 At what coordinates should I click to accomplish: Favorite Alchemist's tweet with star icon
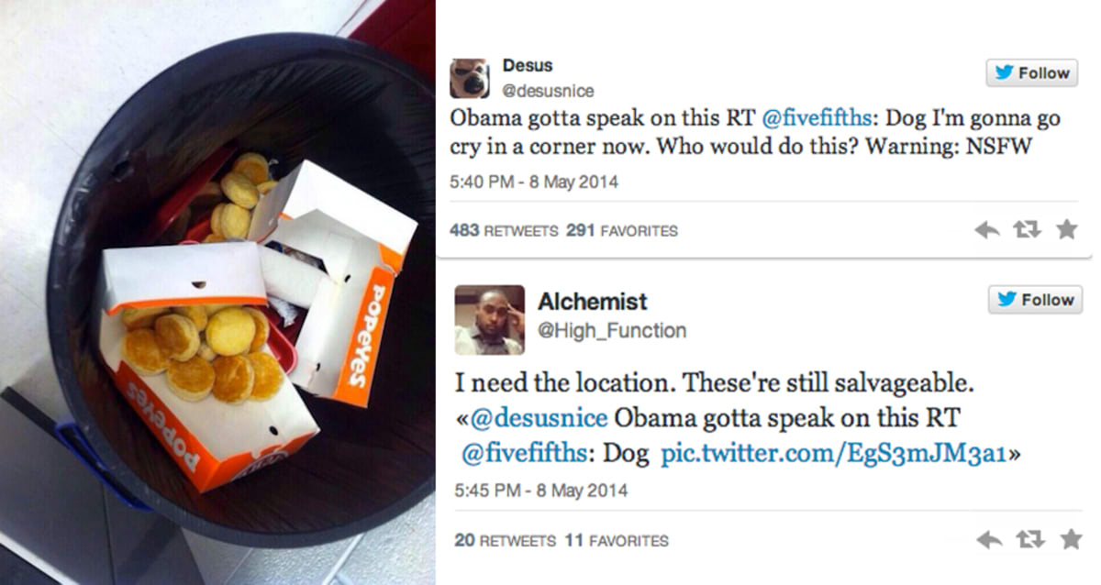1070,539
